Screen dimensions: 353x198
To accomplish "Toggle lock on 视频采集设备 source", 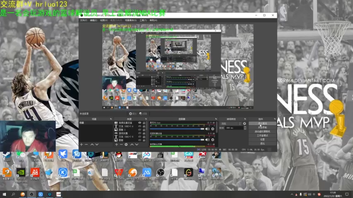I will [x=144, y=123].
